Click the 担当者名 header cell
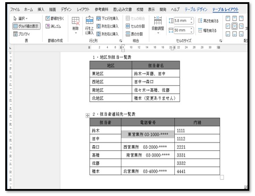The width and height of the screenshot is (255, 196). tap(156, 66)
